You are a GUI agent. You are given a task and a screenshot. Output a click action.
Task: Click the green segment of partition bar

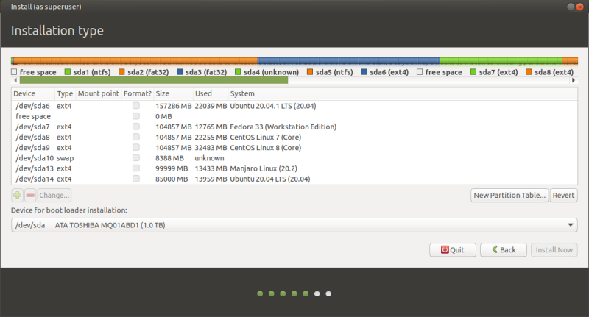click(x=501, y=61)
